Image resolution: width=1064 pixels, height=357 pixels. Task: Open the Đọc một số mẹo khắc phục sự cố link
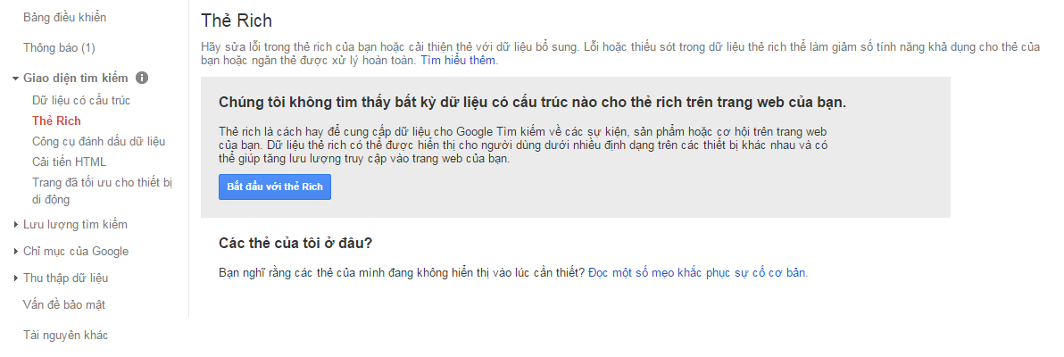(698, 272)
